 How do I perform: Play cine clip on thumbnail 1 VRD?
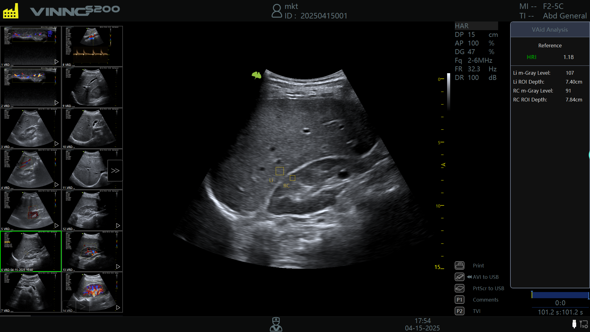point(57,61)
